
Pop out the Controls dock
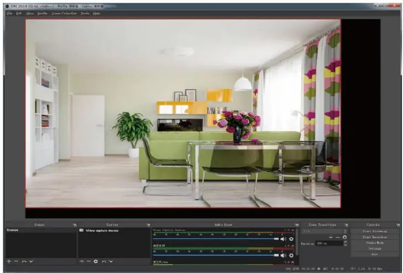tap(398, 225)
